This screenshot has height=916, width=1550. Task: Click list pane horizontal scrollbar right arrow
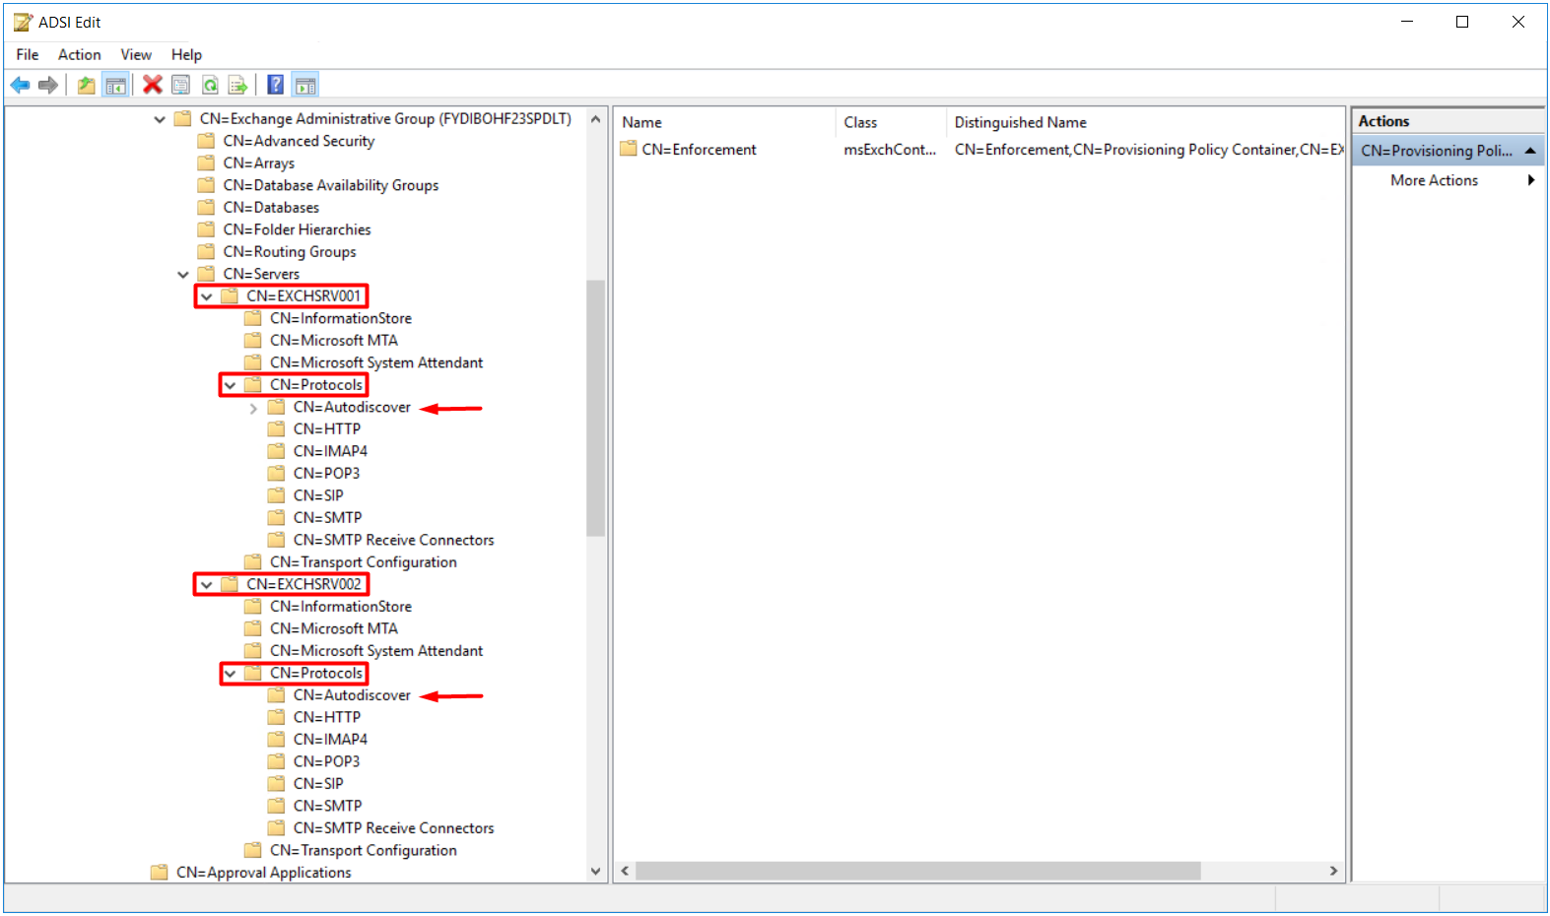(x=1333, y=871)
